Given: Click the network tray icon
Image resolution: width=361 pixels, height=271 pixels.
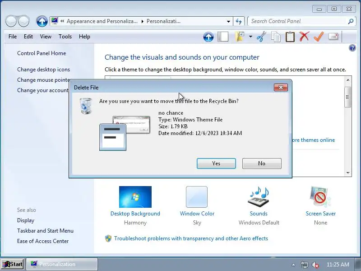Looking at the screenshot, I should (304, 265).
